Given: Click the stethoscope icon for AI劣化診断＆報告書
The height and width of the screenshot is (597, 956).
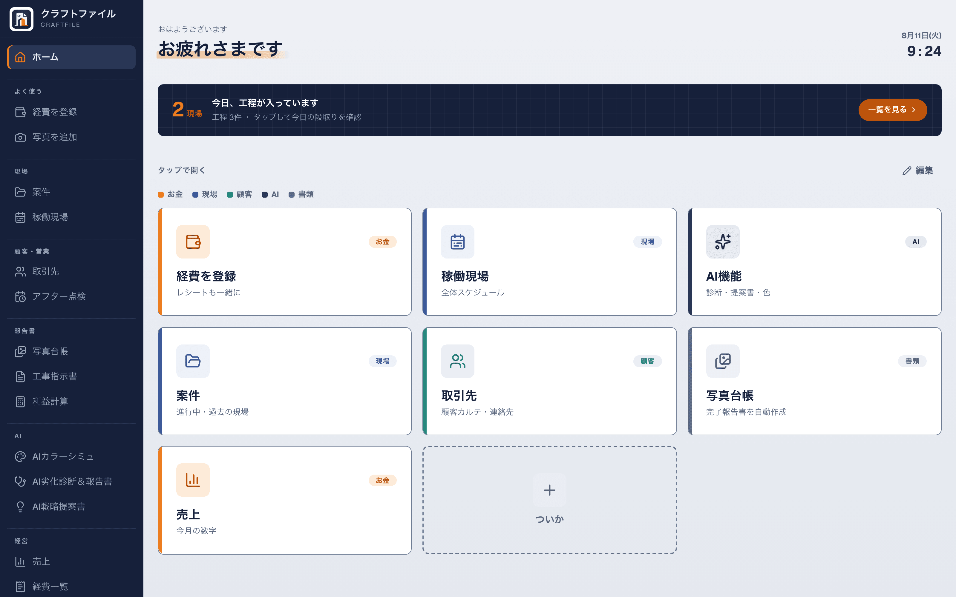Looking at the screenshot, I should point(20,482).
